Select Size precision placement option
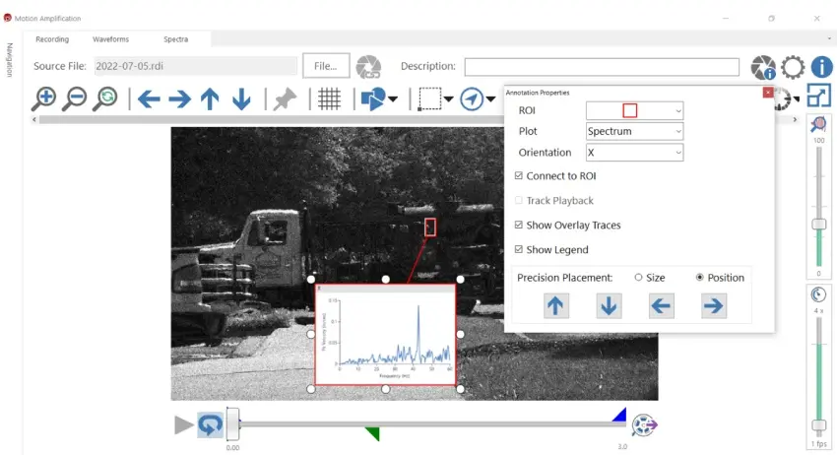This screenshot has width=837, height=455. click(638, 277)
